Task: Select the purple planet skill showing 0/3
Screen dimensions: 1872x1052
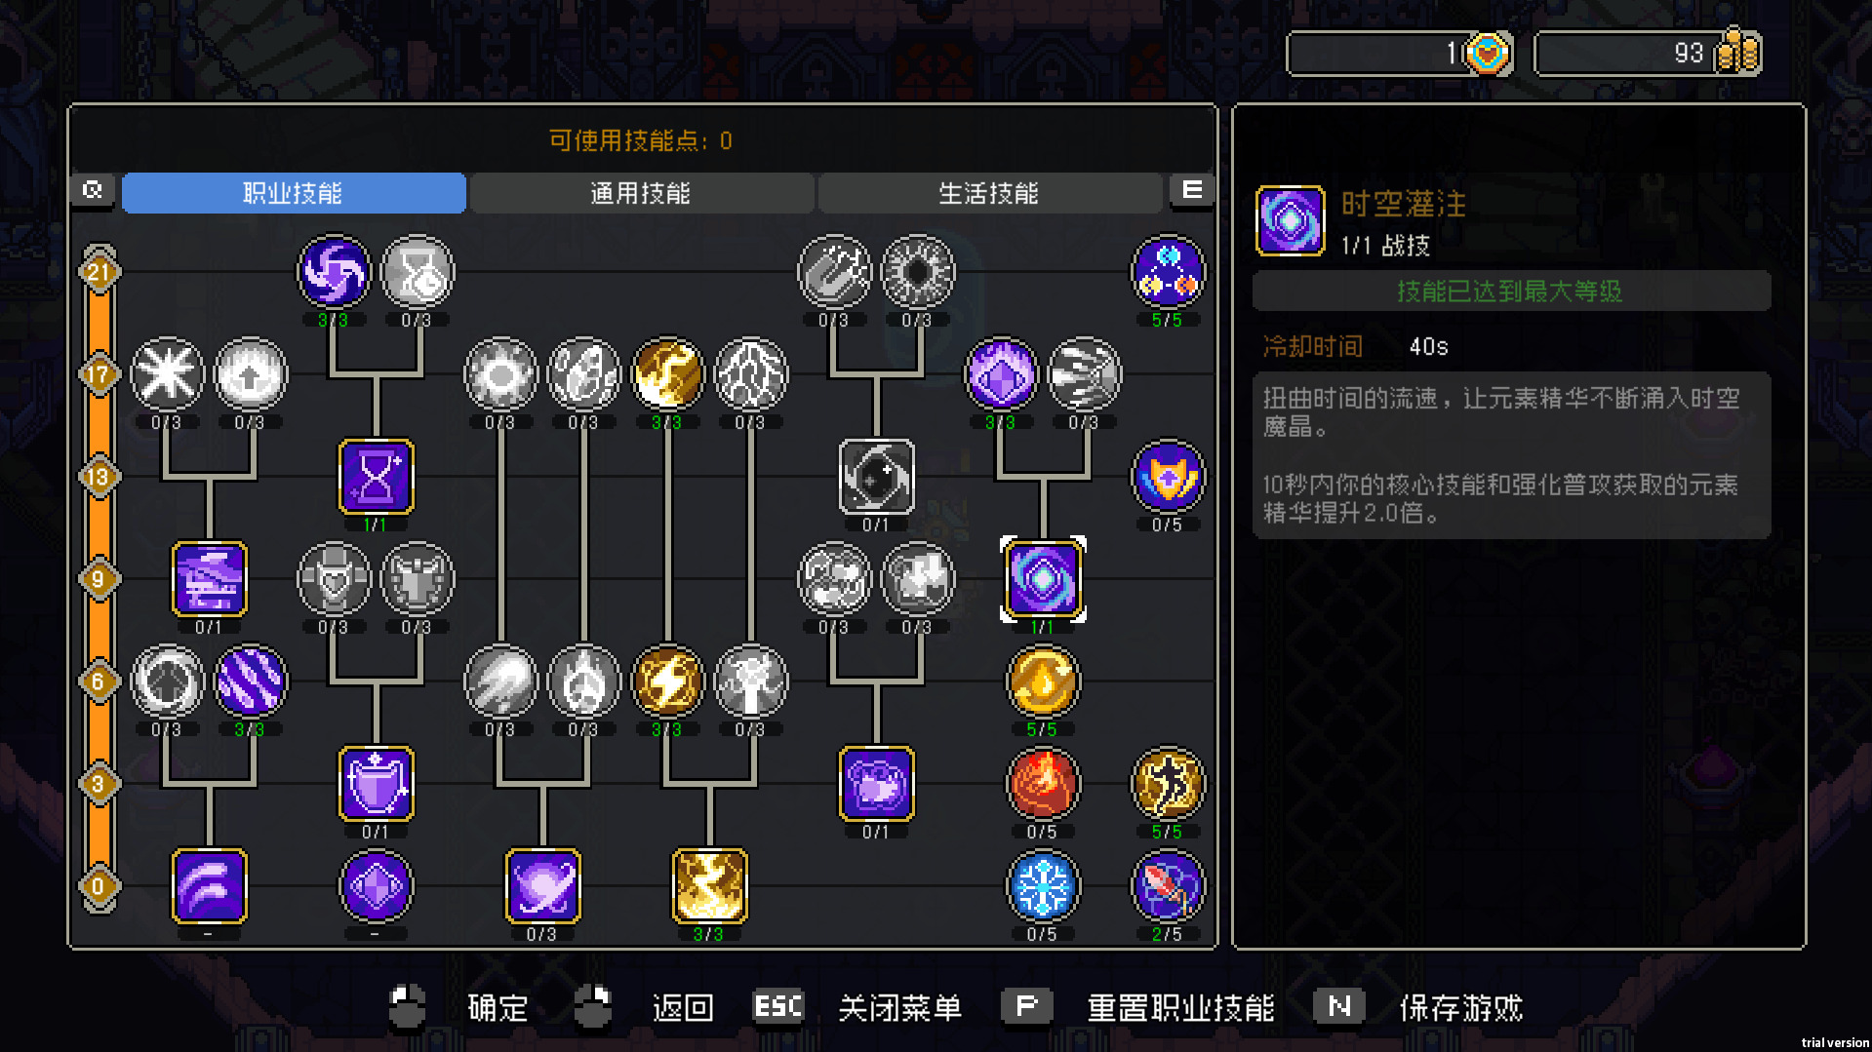Action: 542,886
